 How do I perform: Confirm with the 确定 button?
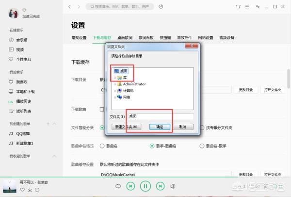click(x=160, y=127)
